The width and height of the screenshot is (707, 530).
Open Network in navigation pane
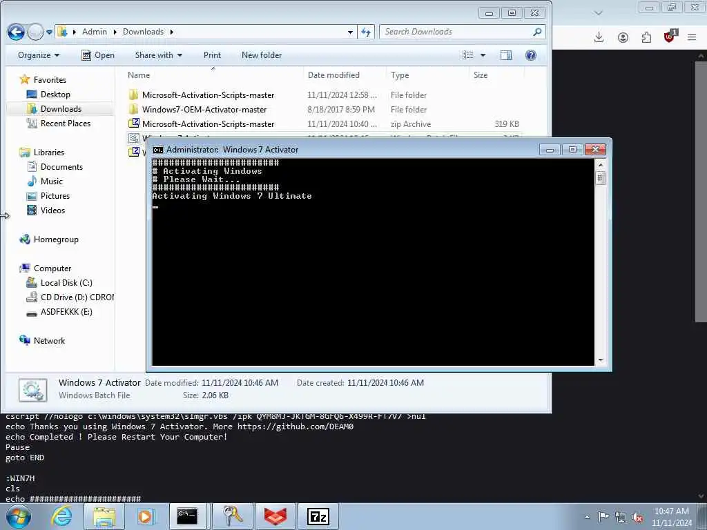point(49,341)
